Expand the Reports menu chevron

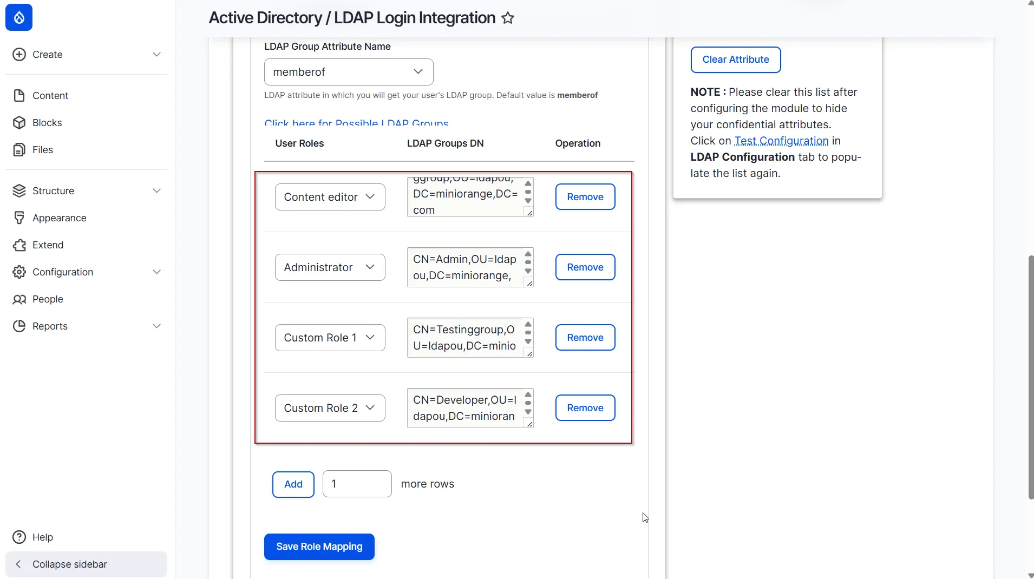pyautogui.click(x=156, y=326)
